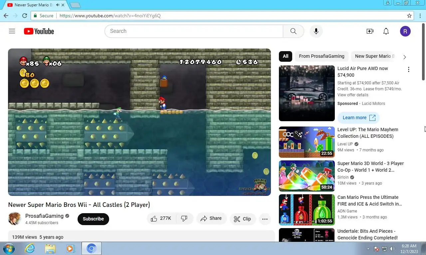The width and height of the screenshot is (426, 255).
Task: Open the Lucid Air ad thumbnail
Action: click(x=307, y=93)
